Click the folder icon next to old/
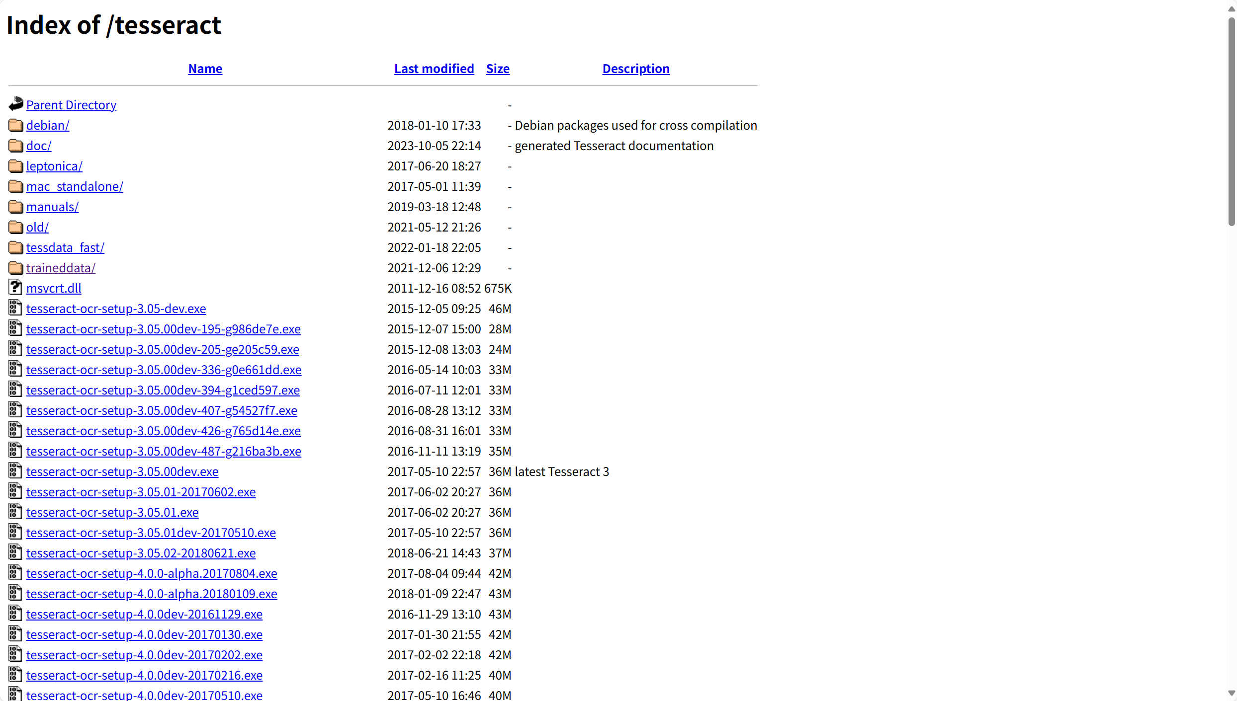The height and width of the screenshot is (701, 1237). pos(16,227)
